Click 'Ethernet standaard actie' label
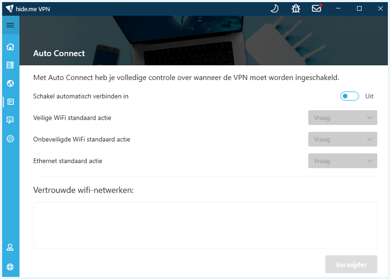This screenshot has height=279, width=390. coord(68,161)
